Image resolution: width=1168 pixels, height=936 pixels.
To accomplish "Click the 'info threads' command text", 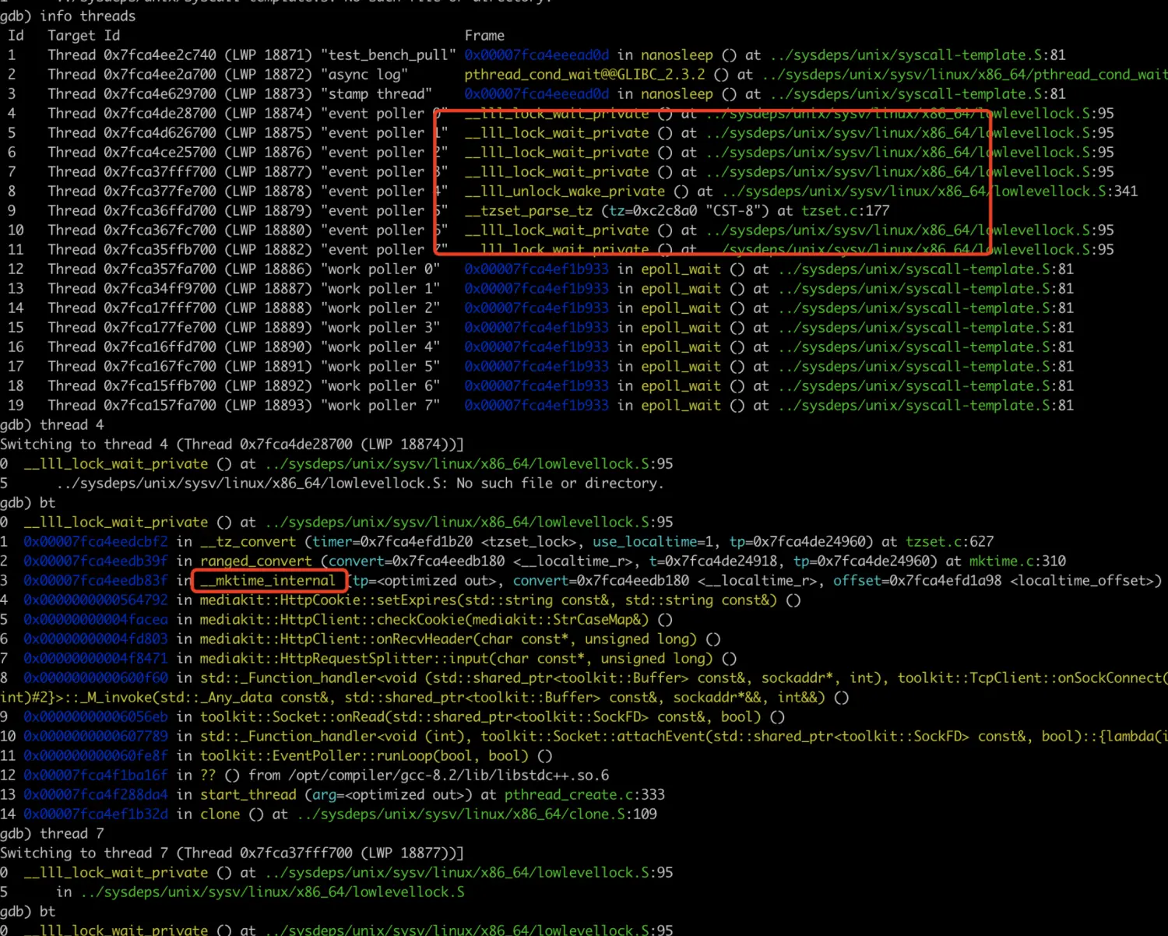I will pos(87,16).
